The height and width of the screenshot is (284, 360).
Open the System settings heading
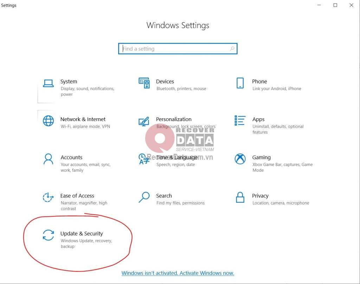(x=69, y=81)
